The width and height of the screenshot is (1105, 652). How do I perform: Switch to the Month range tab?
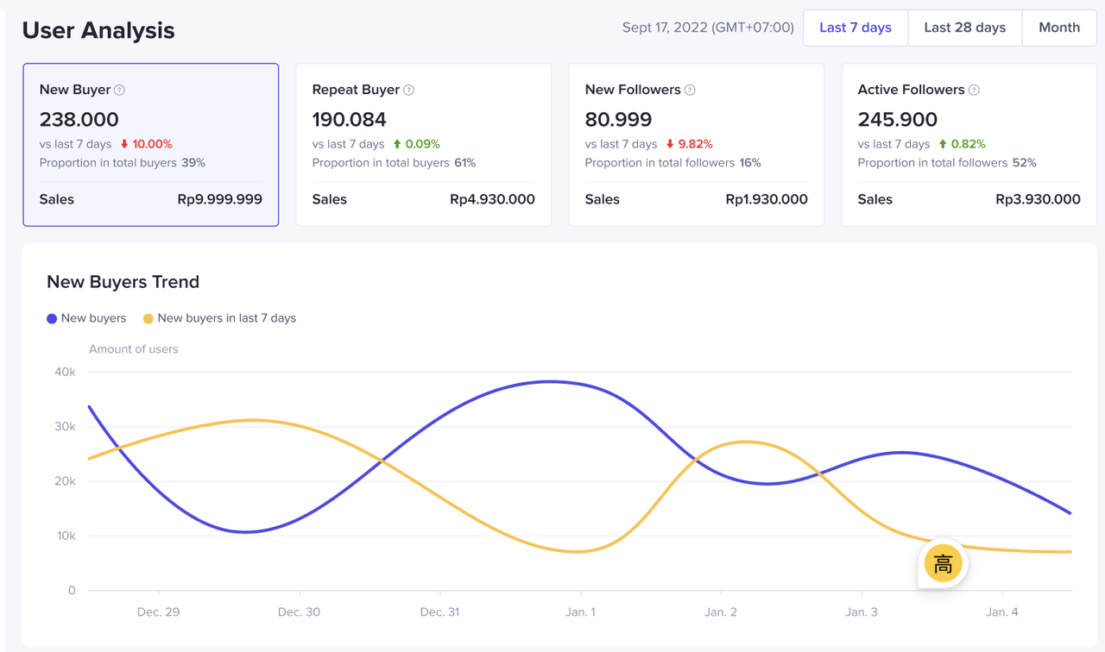point(1059,28)
